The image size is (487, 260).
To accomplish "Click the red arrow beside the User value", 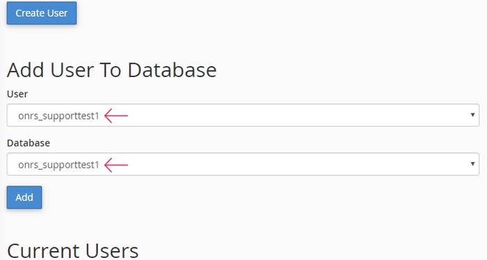I will click(x=116, y=115).
